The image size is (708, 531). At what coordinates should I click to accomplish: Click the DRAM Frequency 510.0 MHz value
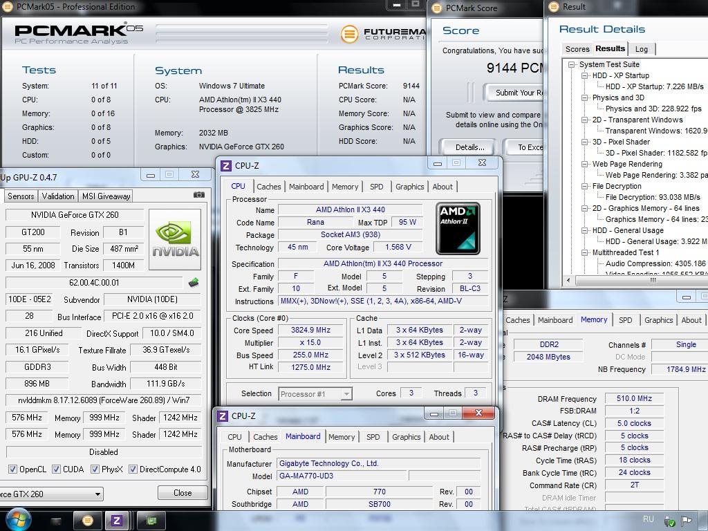point(634,399)
